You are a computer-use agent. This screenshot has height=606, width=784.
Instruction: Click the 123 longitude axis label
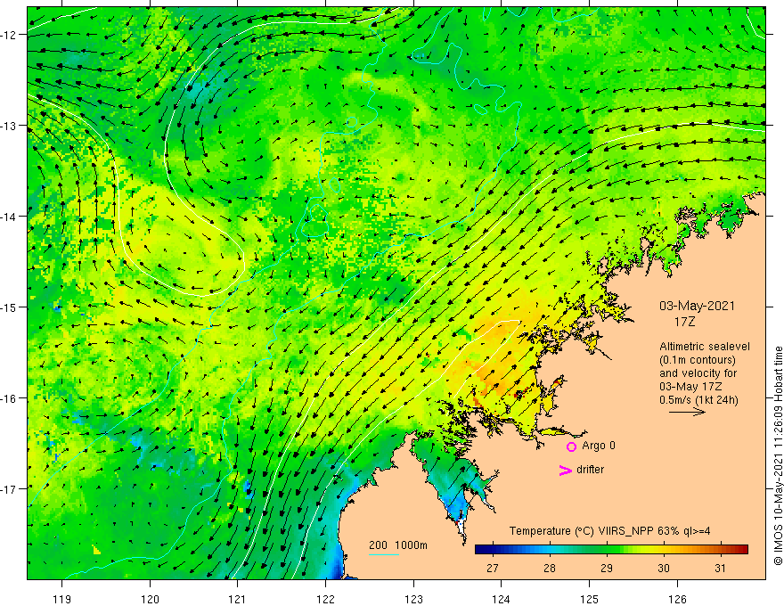(413, 599)
